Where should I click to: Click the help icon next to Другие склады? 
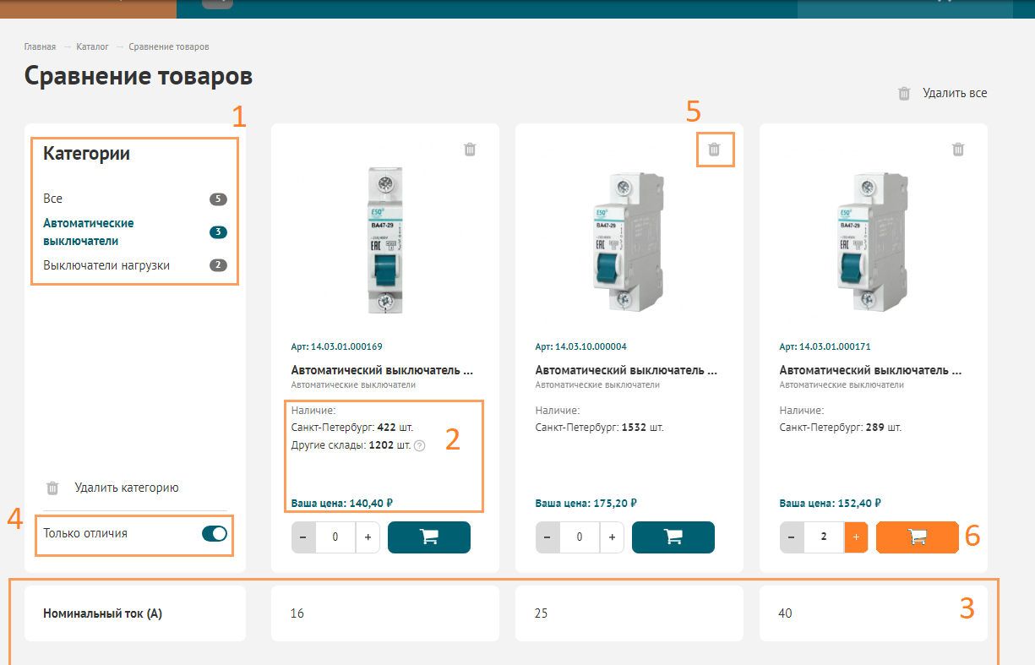pyautogui.click(x=419, y=445)
